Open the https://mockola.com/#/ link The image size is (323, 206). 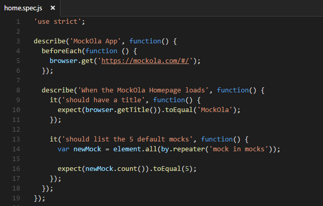(145, 61)
